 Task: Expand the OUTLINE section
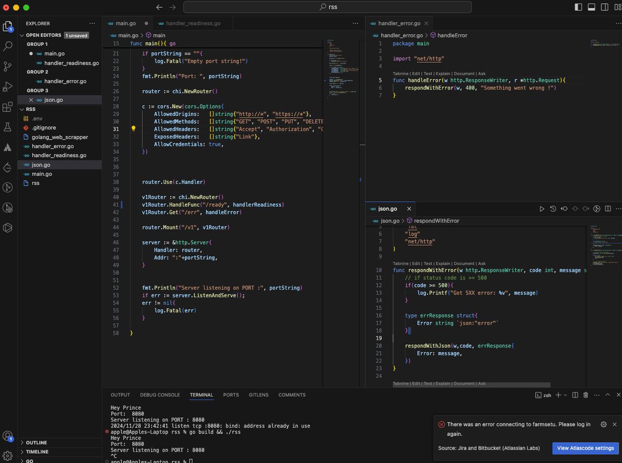click(x=36, y=443)
